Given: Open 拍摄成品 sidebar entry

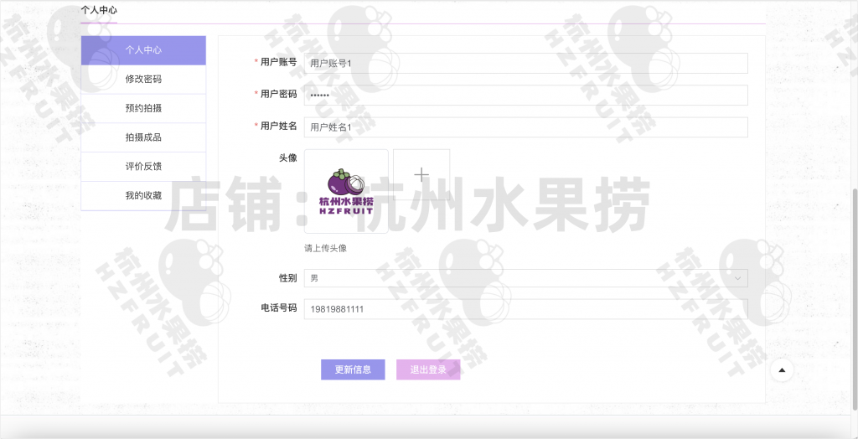Looking at the screenshot, I should [x=143, y=137].
